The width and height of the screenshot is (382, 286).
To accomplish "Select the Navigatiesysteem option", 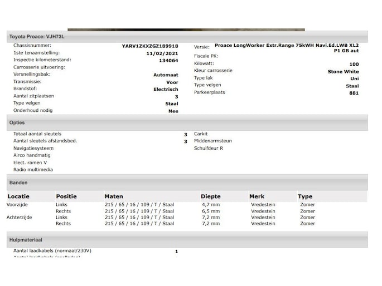I will [33, 148].
